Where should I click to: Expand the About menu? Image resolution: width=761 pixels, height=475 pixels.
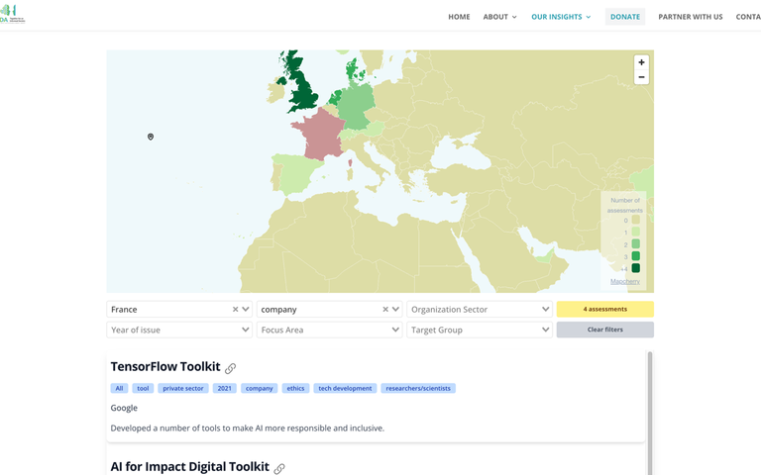point(499,17)
